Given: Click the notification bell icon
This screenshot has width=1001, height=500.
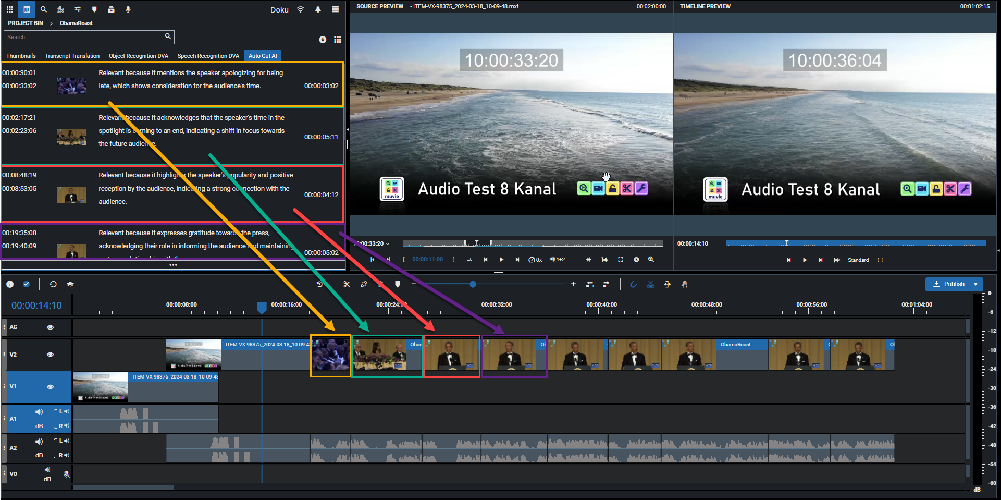Looking at the screenshot, I should click(x=318, y=9).
